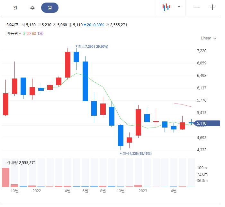Image resolution: width=225 pixels, height=207 pixels.
Task: Click the 거래량 2,555,271 volume label
Action: 21,163
